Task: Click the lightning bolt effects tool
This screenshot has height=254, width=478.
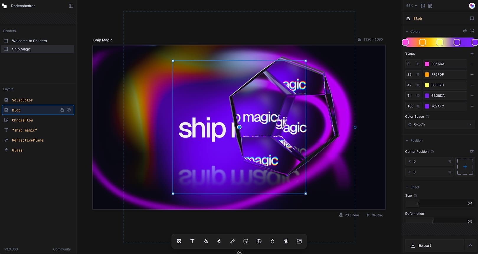Action: [219, 241]
